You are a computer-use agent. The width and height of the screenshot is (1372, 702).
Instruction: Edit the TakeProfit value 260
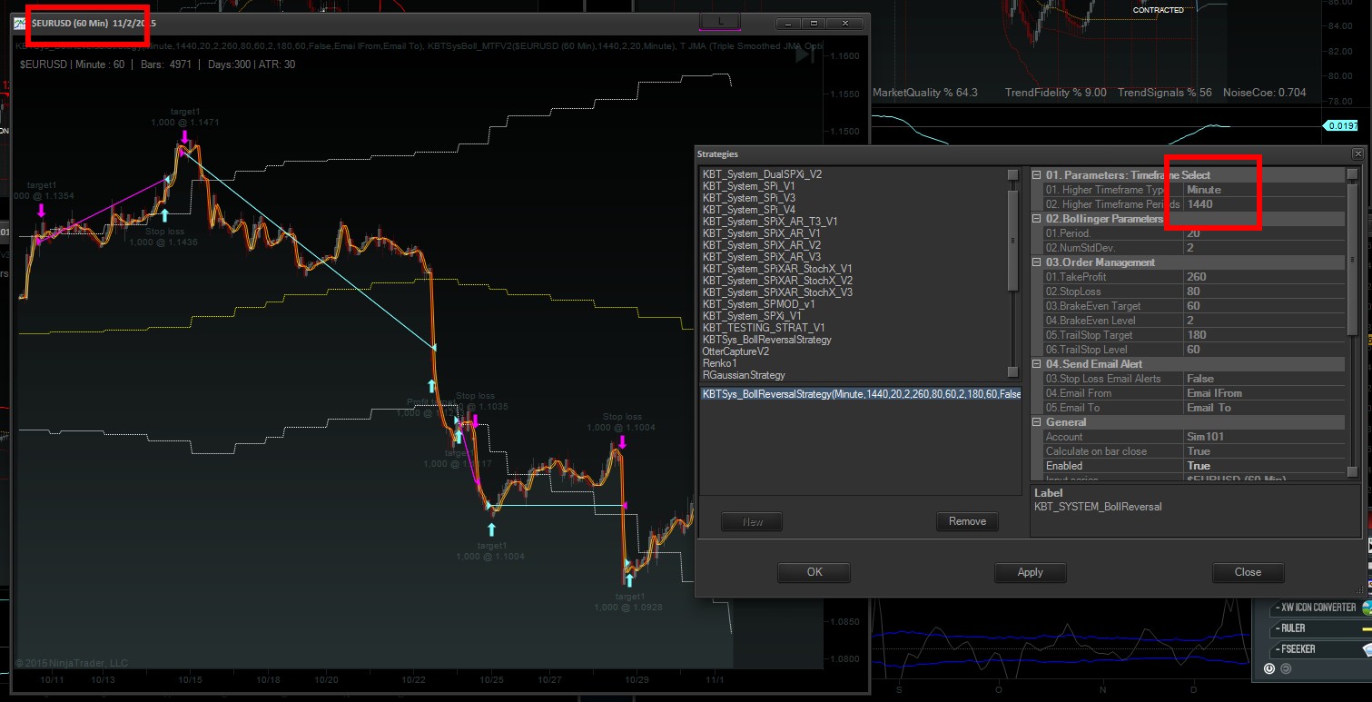pos(1265,277)
